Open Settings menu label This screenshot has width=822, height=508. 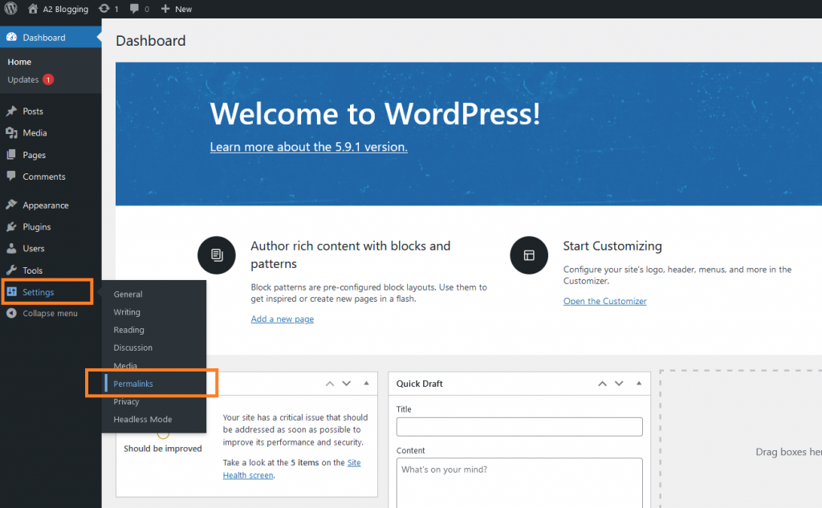[x=39, y=292]
